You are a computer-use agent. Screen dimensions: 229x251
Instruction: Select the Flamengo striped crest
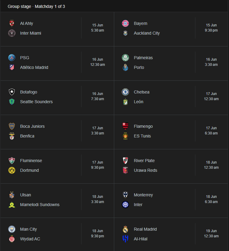click(x=125, y=126)
